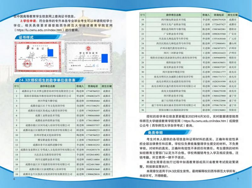Click phone number '18224013860'
The height and width of the screenshot is (188, 252).
click(x=93, y=164)
